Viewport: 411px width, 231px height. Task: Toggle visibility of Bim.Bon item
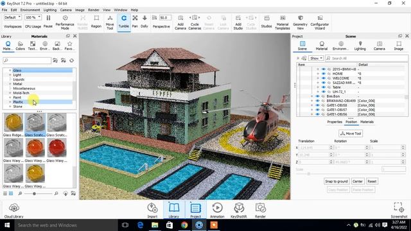coord(317,96)
